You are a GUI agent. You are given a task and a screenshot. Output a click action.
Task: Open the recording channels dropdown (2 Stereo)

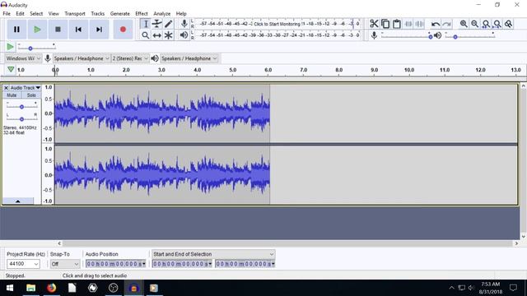pyautogui.click(x=130, y=58)
